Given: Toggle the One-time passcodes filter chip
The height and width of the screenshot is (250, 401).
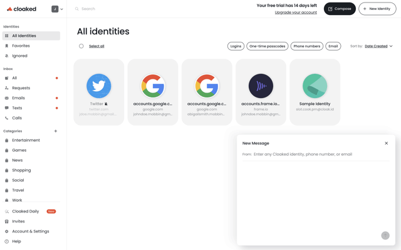Looking at the screenshot, I should tap(268, 46).
